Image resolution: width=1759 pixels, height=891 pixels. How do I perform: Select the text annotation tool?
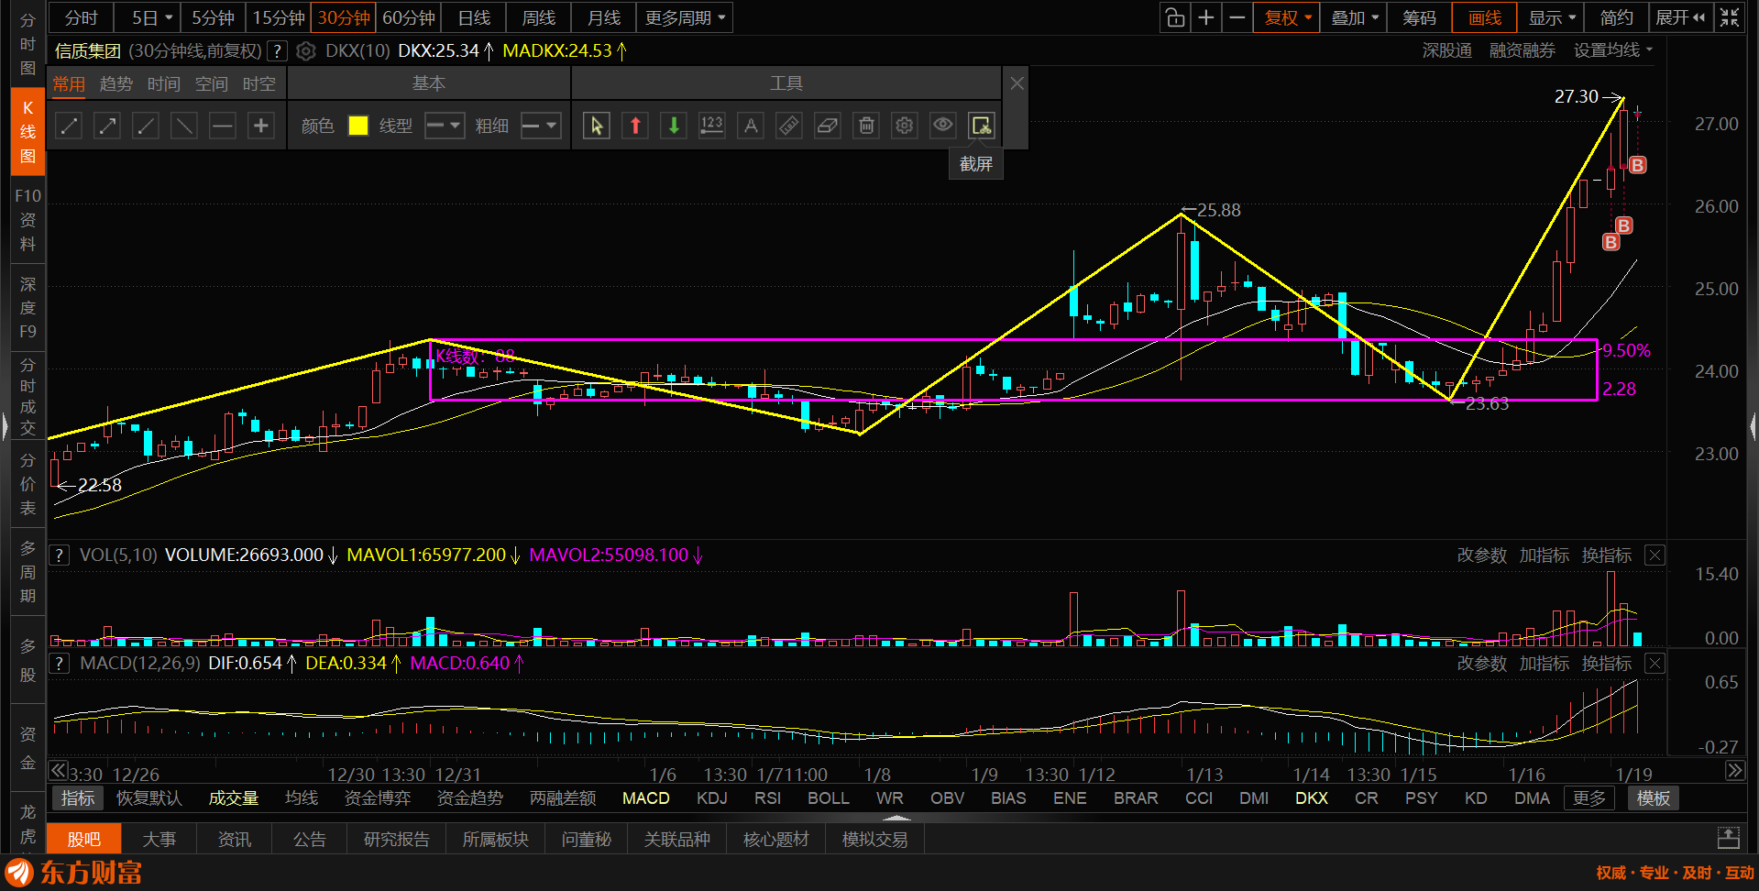751,126
